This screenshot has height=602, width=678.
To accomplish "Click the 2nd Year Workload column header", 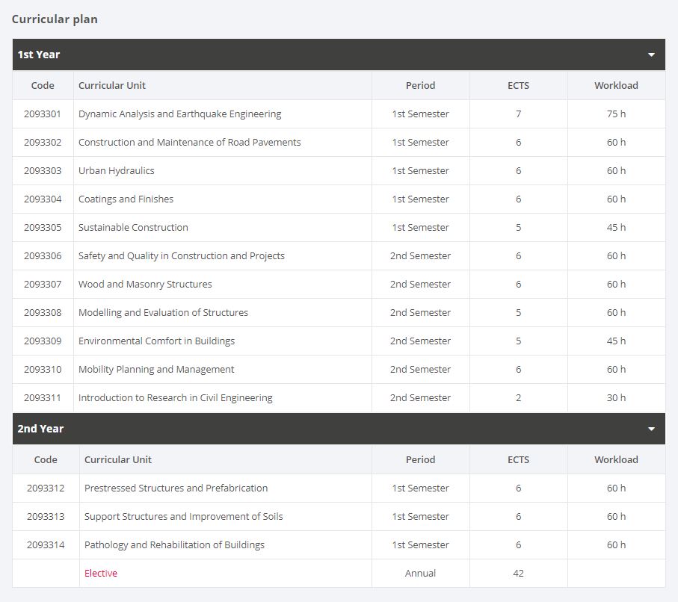I will click(x=616, y=460).
